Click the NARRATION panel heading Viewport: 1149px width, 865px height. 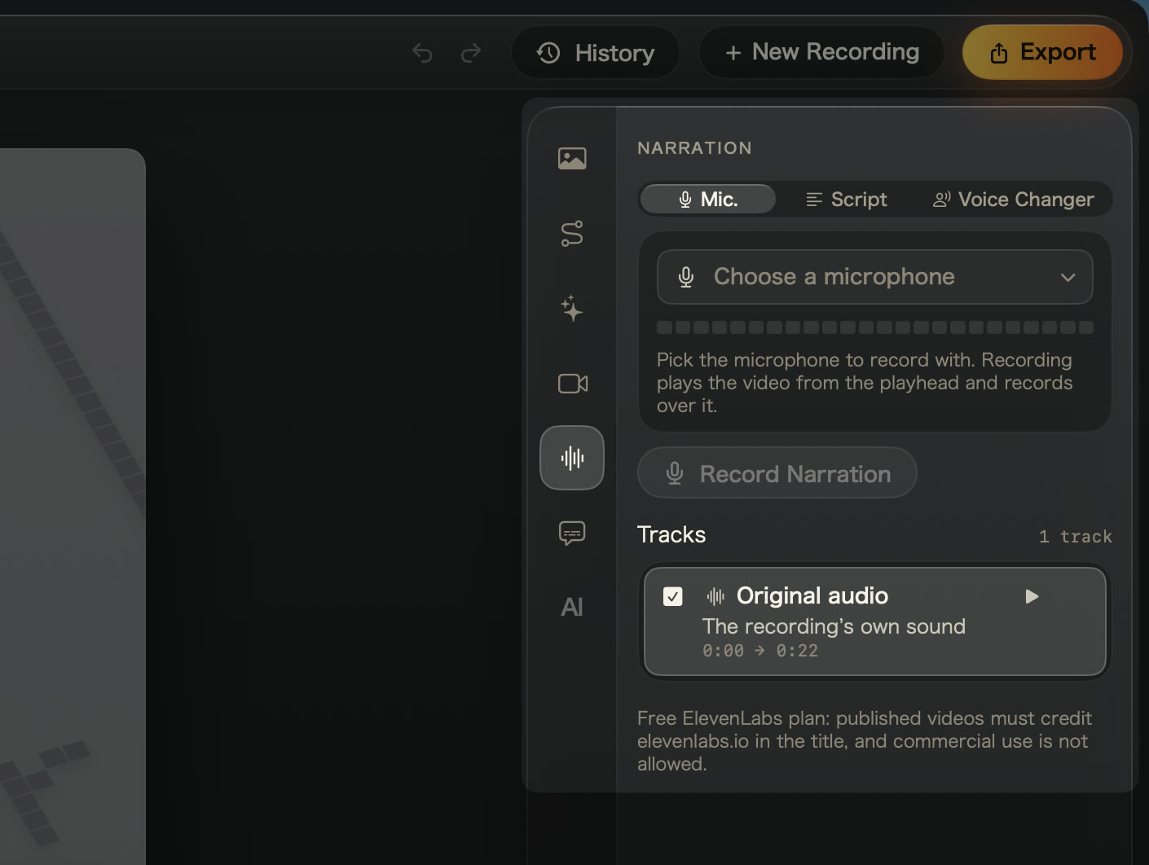694,148
